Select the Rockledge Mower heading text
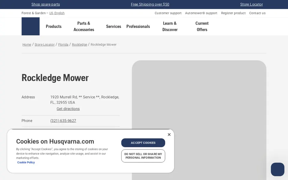The height and width of the screenshot is (180, 288). tap(55, 78)
